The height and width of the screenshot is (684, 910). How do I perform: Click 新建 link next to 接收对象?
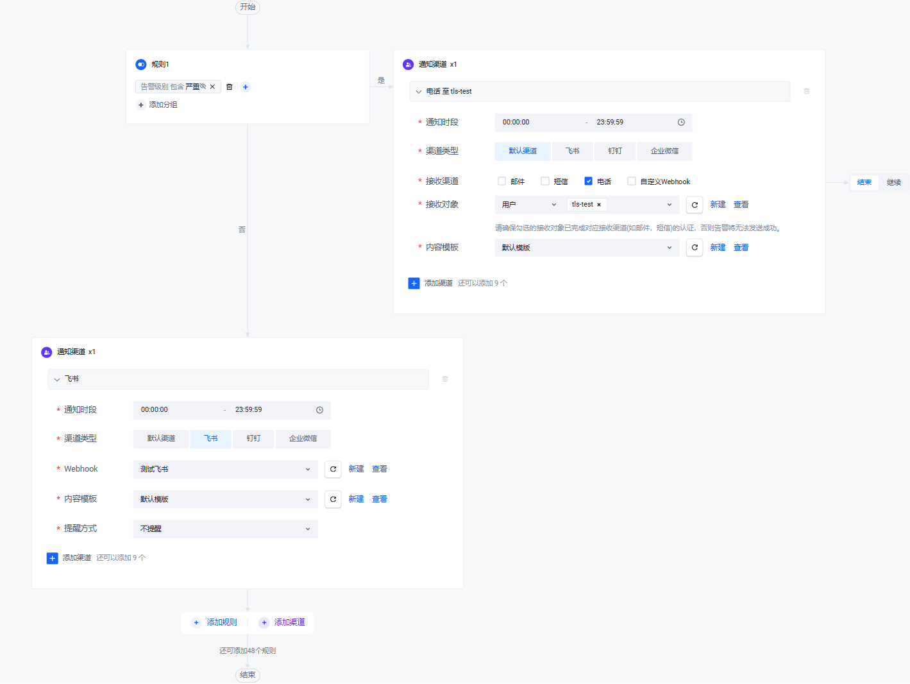point(718,205)
